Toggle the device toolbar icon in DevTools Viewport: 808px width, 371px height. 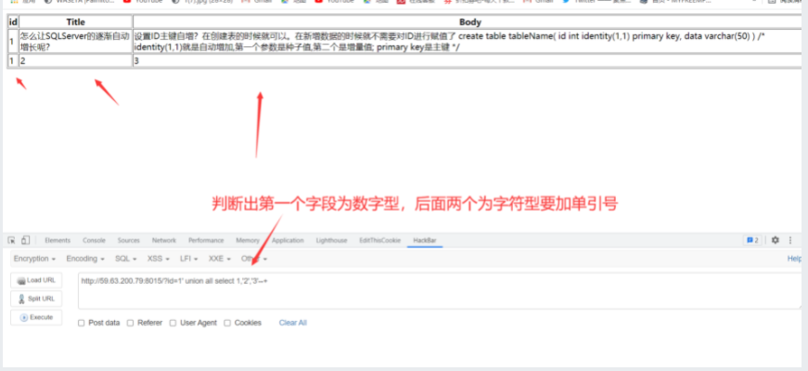(x=25, y=240)
